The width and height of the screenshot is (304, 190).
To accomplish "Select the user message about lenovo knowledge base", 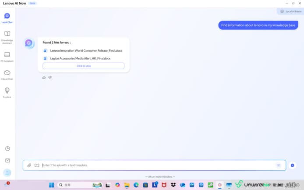I will [258, 25].
